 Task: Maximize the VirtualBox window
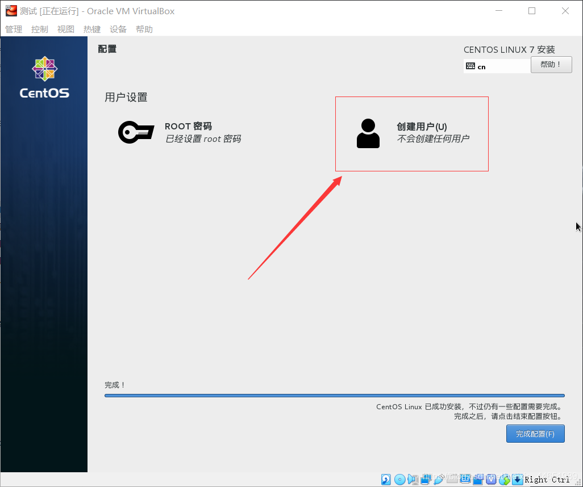(x=532, y=11)
